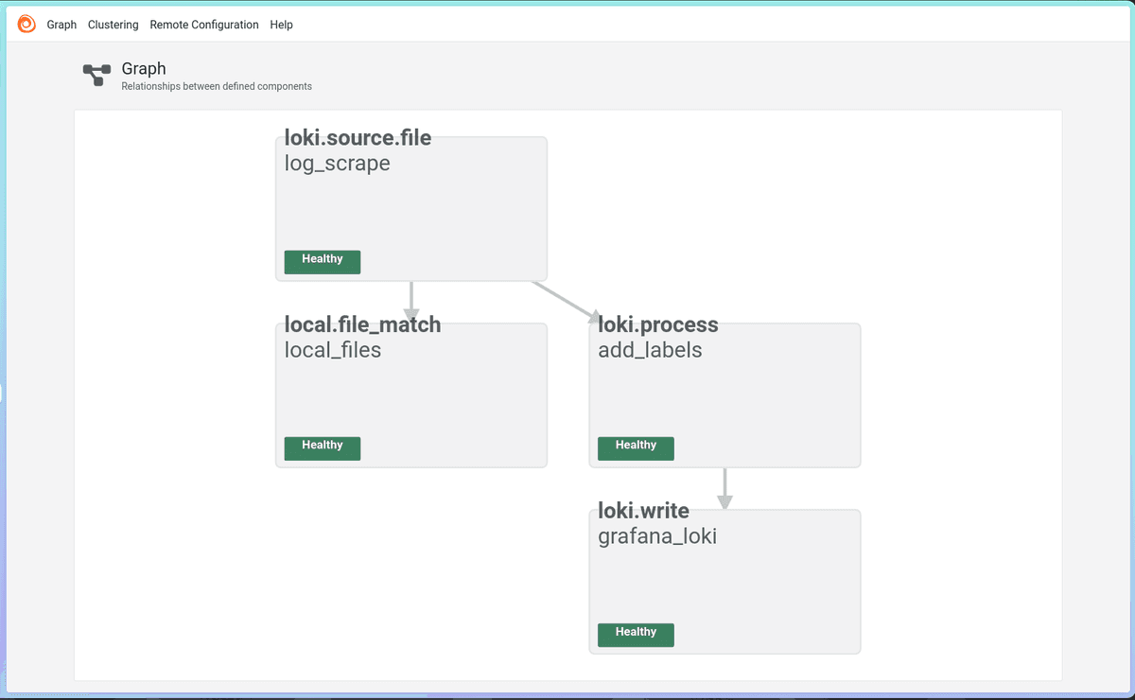Select the loki.source.file log_scrape node
1135x700 pixels.
[411, 209]
